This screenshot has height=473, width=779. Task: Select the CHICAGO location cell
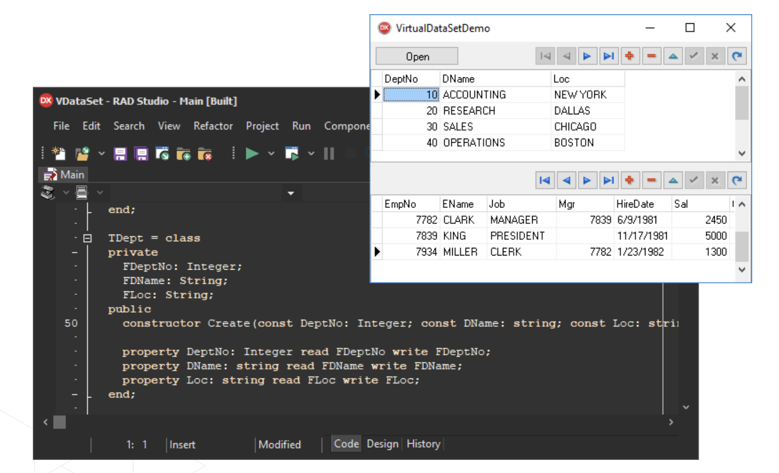coord(588,126)
